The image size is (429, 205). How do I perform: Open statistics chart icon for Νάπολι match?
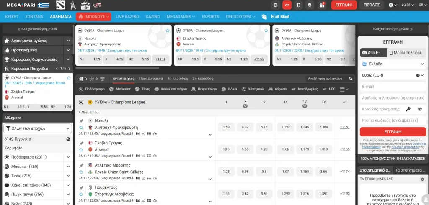[x=137, y=133]
